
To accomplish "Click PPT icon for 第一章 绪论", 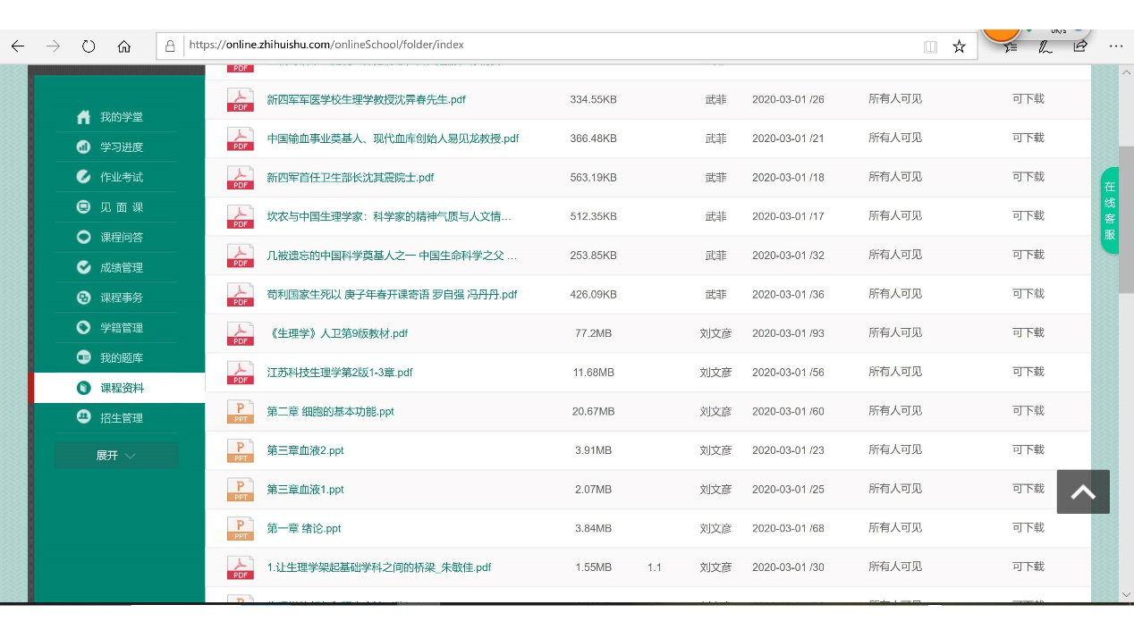I will [241, 528].
